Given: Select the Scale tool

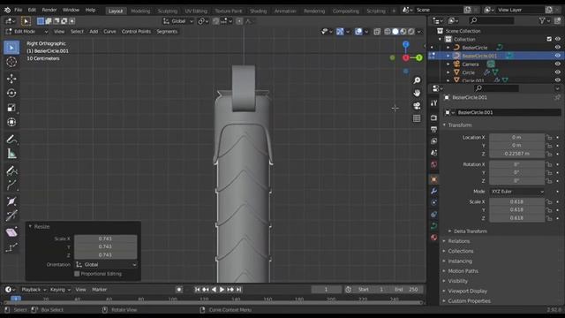Looking at the screenshot, I should tap(11, 108).
